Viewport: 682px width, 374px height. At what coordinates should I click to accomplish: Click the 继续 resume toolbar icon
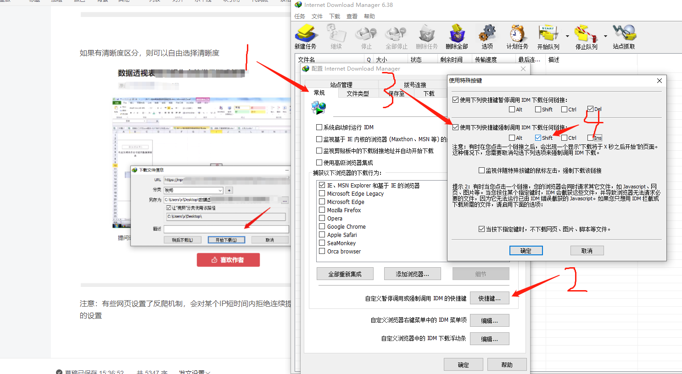(x=336, y=37)
